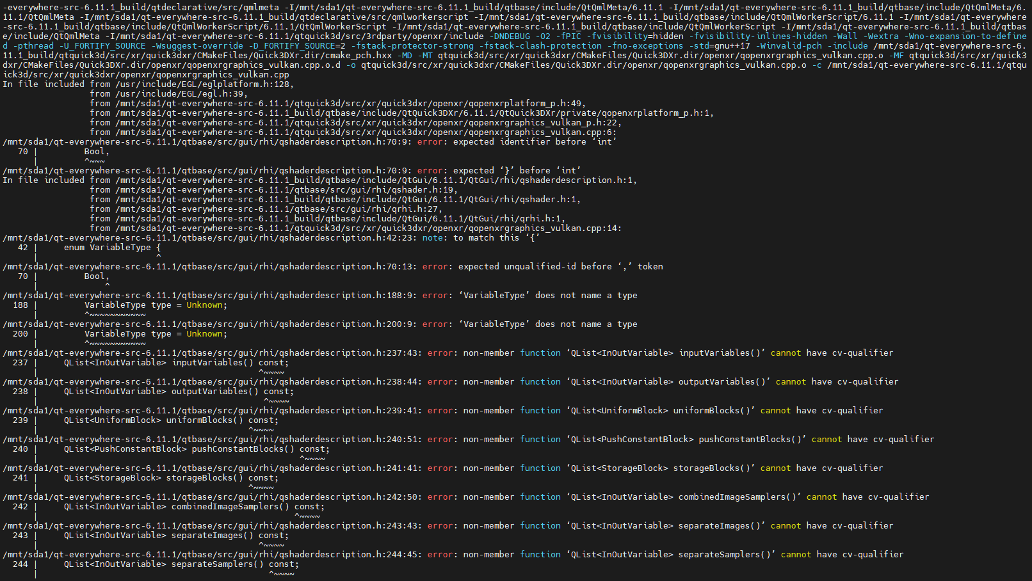Image resolution: width=1032 pixels, height=581 pixels.
Task: Click the '-fstack-protector-strong' compiler flag text
Action: pyautogui.click(x=412, y=46)
